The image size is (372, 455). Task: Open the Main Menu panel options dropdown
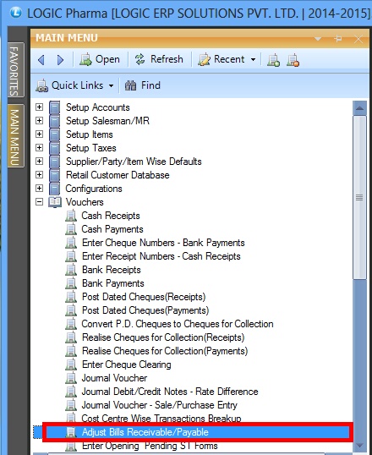319,39
